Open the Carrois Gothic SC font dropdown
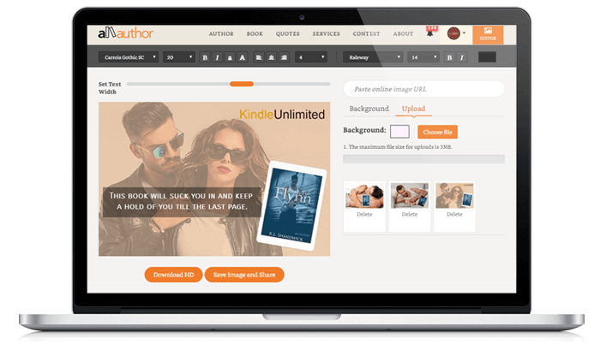The image size is (600, 344). 129,57
